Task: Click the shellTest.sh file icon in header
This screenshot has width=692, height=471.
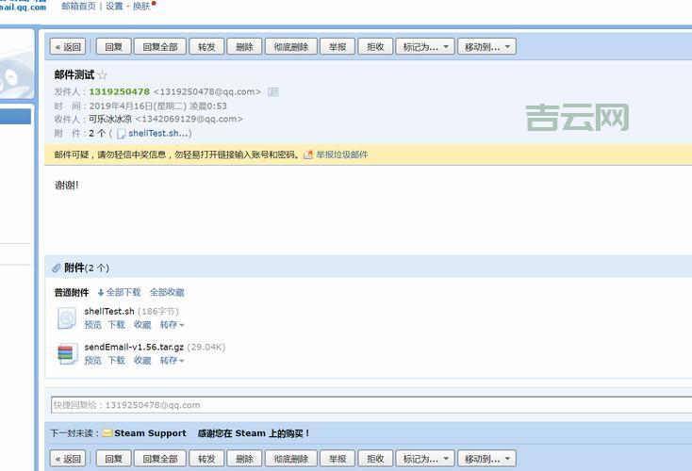Action: (121, 134)
